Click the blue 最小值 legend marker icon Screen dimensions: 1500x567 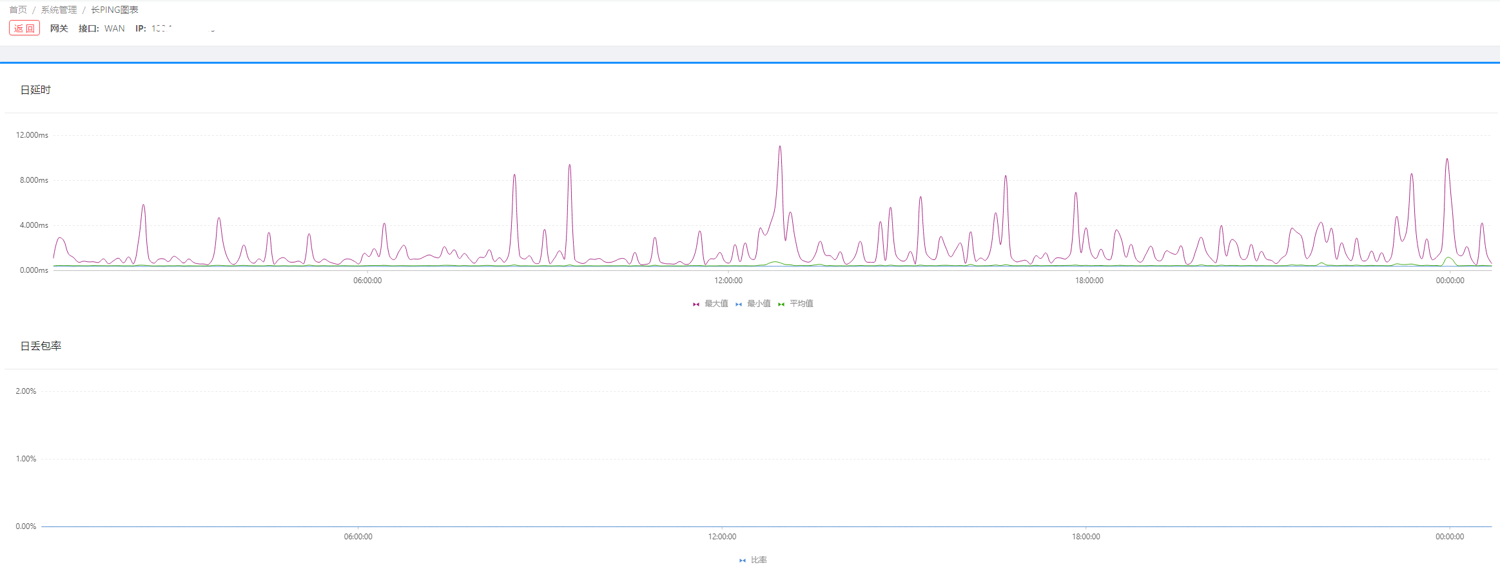(x=739, y=304)
